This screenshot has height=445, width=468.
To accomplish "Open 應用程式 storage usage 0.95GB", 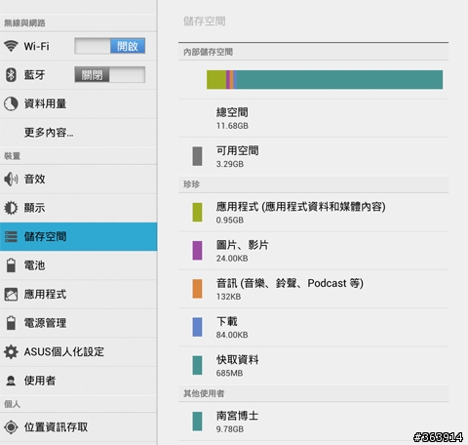I will [x=313, y=213].
